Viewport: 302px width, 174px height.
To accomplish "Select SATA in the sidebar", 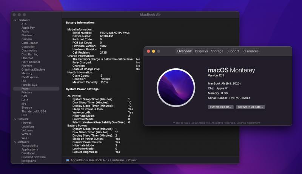I will [25, 100].
